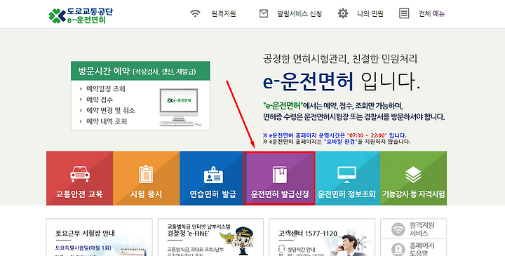Open 토요근무 시험장 안내 card

(x=85, y=233)
